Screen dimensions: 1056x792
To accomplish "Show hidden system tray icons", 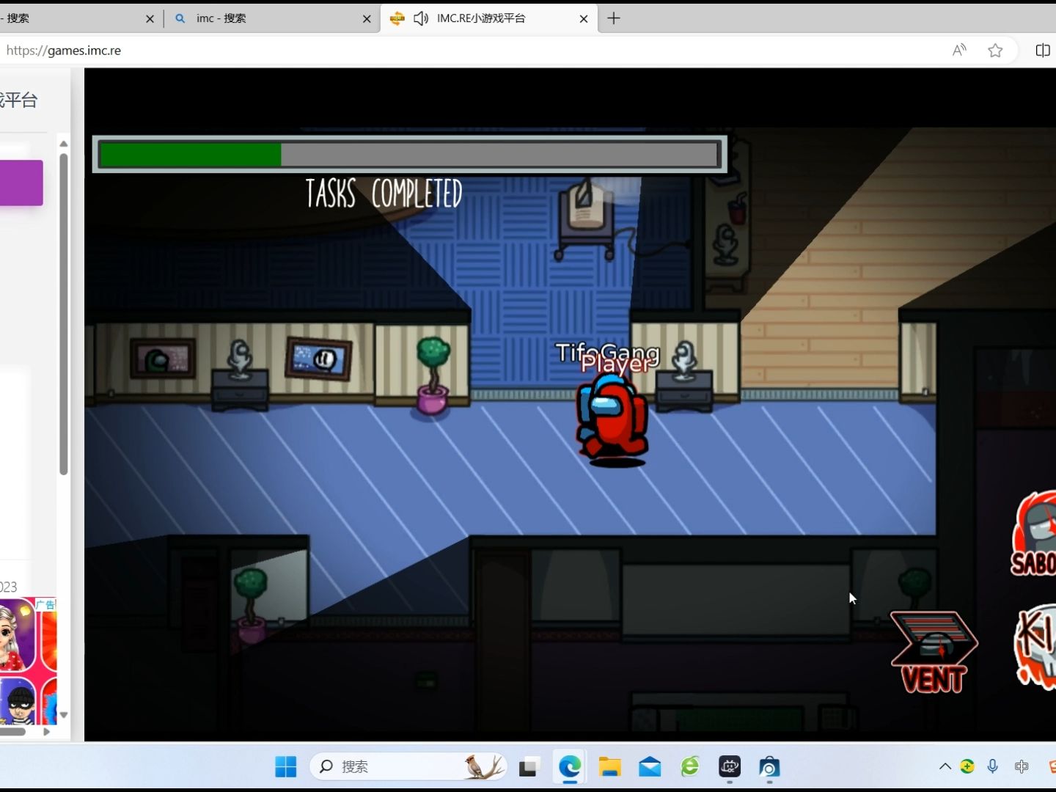I will (945, 766).
